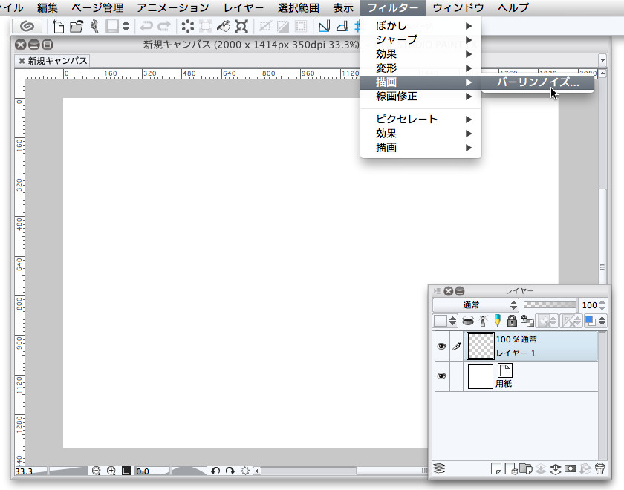Click fit-to-screen black square icon

pyautogui.click(x=126, y=471)
